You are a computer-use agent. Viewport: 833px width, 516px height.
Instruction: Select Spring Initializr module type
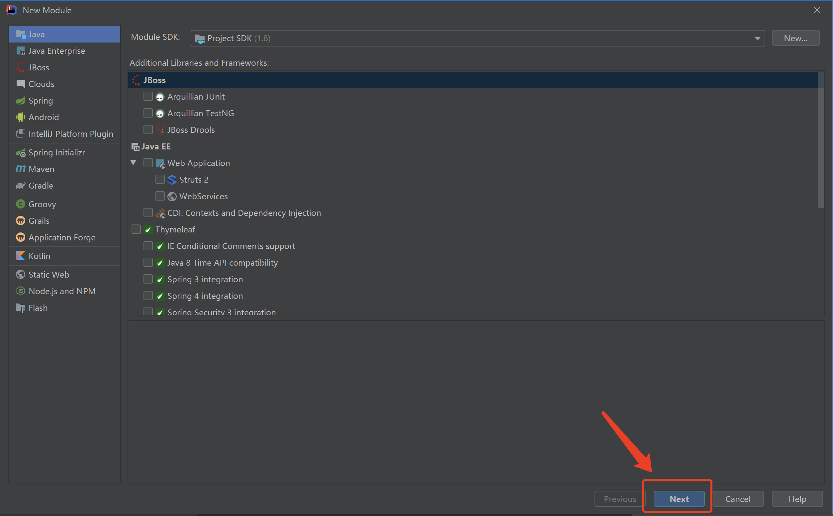coord(57,152)
